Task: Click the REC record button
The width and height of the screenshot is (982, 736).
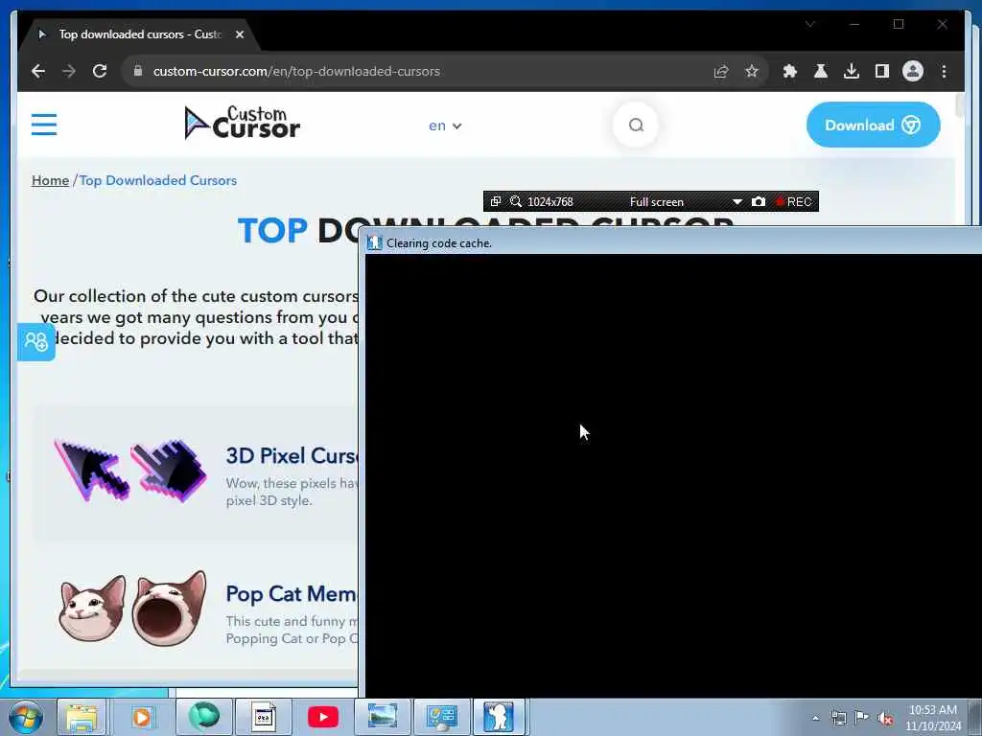Action: pos(793,201)
